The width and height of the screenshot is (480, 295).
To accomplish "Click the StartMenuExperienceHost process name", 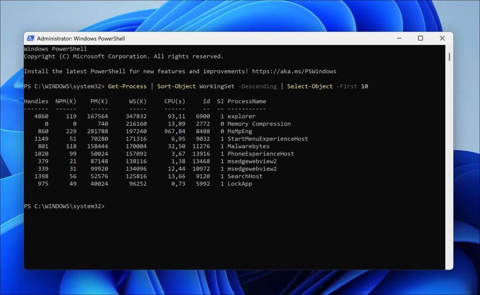I will tap(268, 139).
